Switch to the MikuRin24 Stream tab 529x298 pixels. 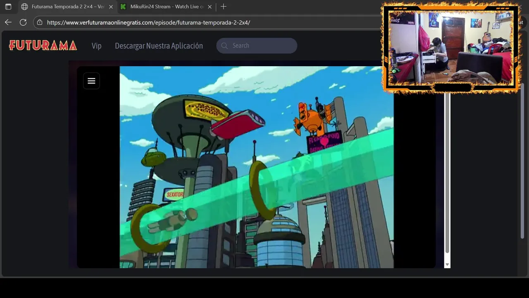point(167,7)
